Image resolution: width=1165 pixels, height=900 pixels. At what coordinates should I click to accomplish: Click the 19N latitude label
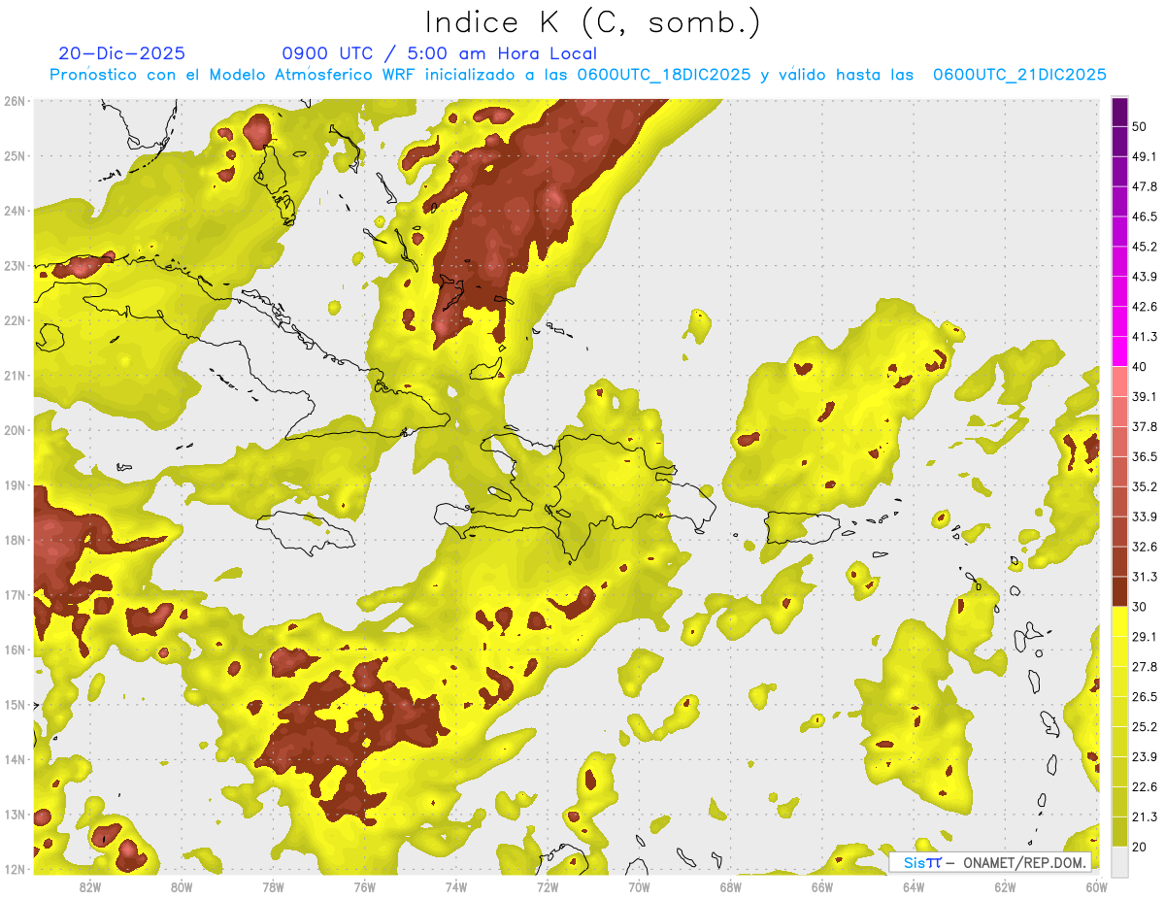(14, 485)
